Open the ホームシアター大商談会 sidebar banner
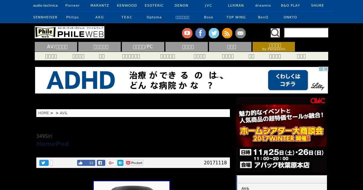Viewport: 363px width, 190px height. (x=281, y=135)
